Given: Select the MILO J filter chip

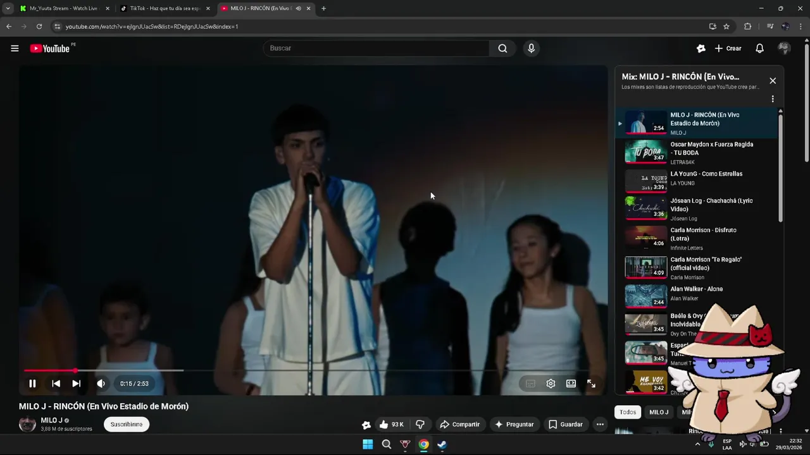Looking at the screenshot, I should click(659, 412).
